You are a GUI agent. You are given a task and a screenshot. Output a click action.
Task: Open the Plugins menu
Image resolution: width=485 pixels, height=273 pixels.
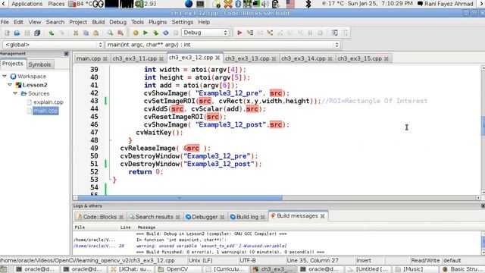pos(158,22)
